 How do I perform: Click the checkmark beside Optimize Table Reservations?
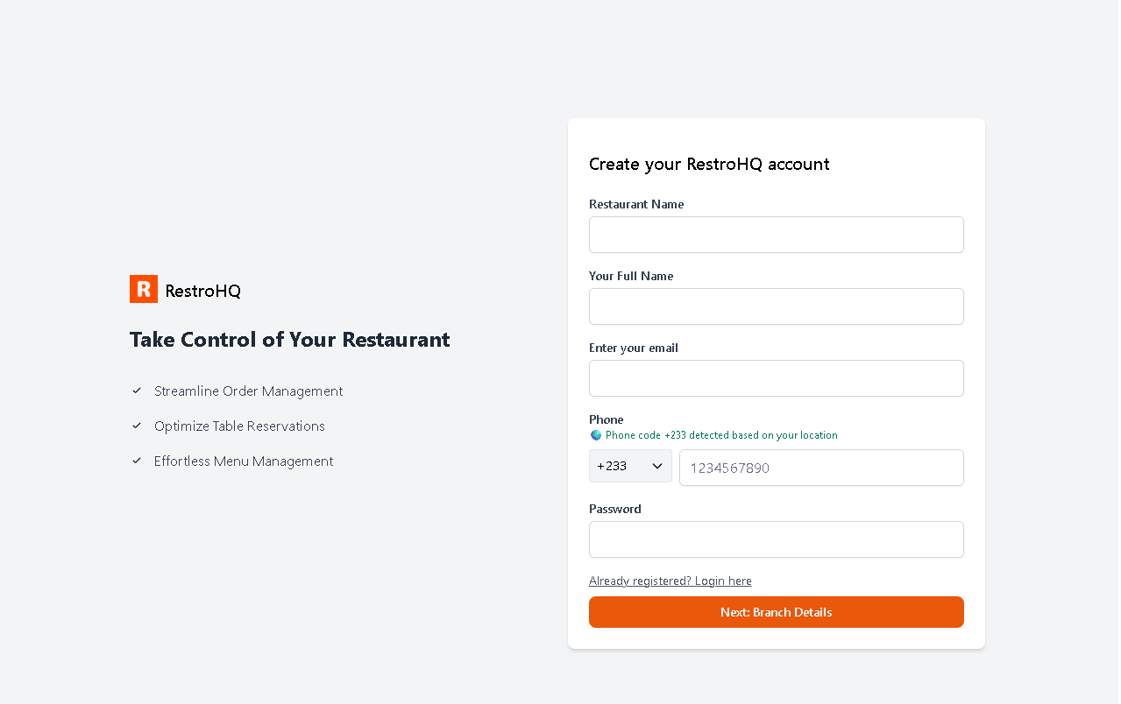137,426
